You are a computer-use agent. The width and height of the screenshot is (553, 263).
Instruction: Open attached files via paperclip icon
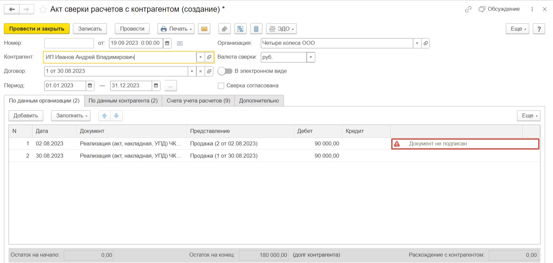pos(224,29)
